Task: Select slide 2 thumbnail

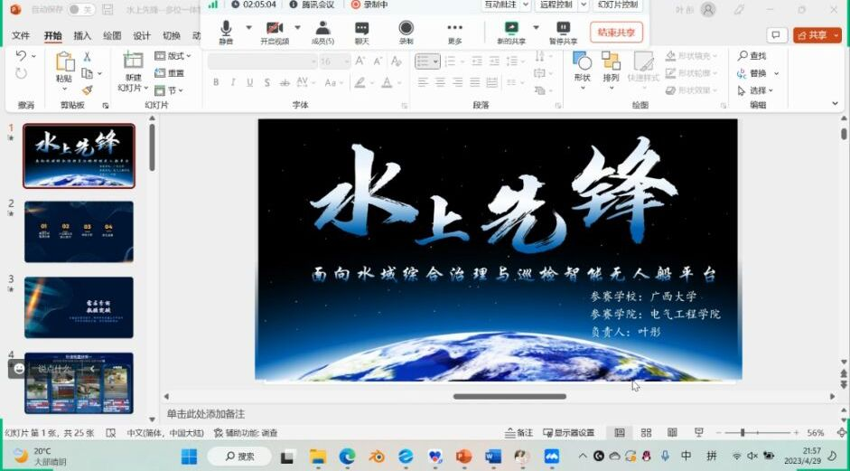Action: (79, 231)
